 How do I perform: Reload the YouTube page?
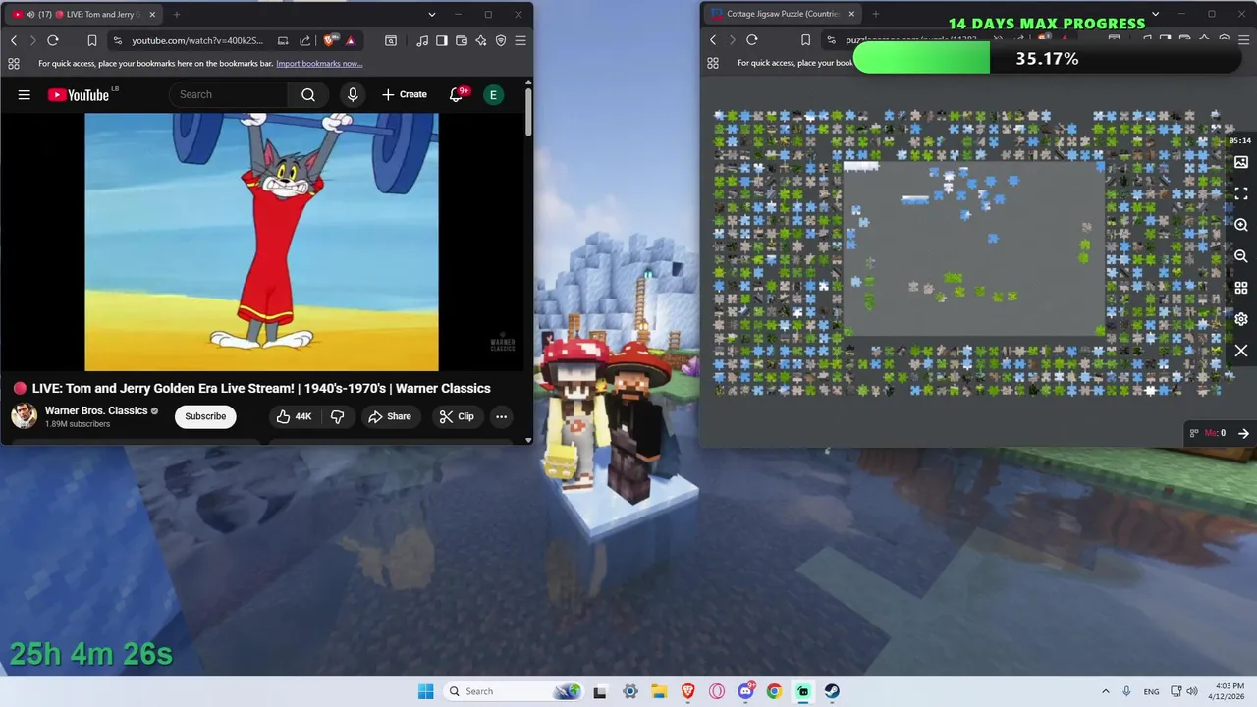53,40
